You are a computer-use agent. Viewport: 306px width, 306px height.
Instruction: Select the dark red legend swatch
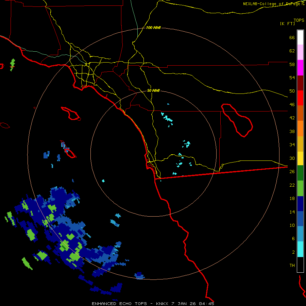[300, 83]
